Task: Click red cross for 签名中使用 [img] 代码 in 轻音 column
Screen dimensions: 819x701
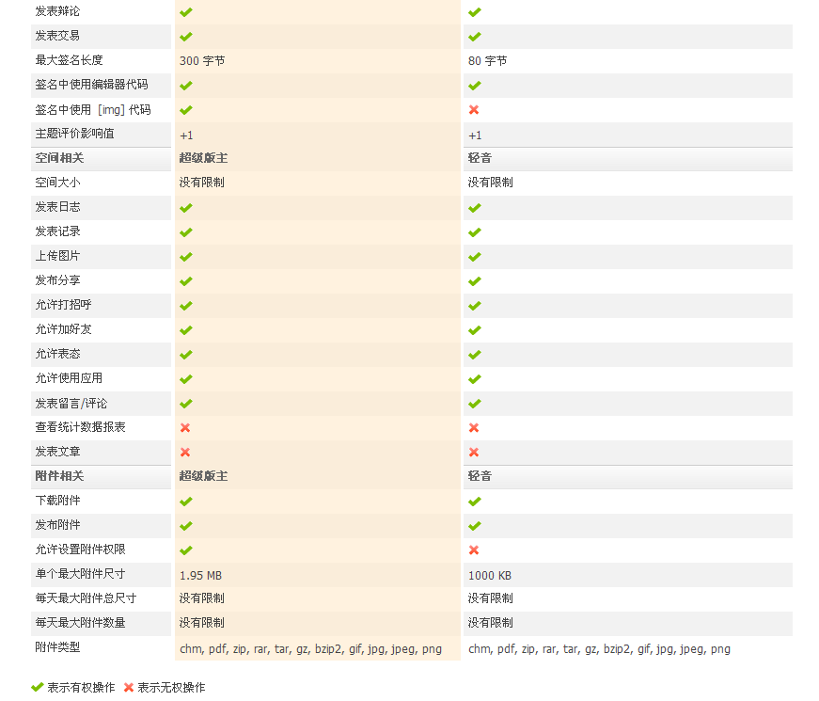Action: click(x=474, y=110)
